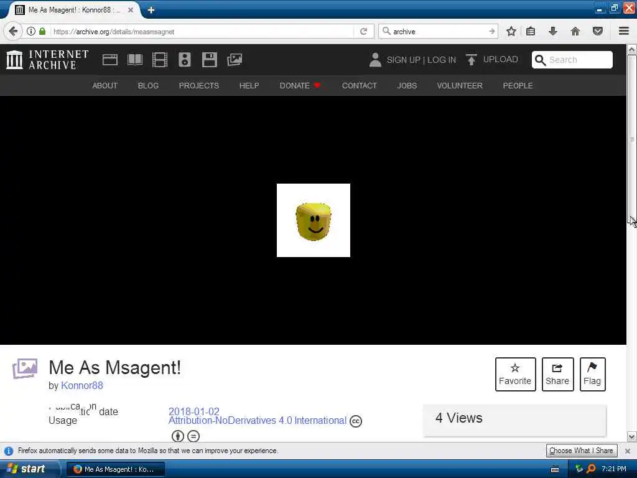637x478 pixels.
Task: Click the CC no-derivatives equals icon
Action: pyautogui.click(x=193, y=436)
